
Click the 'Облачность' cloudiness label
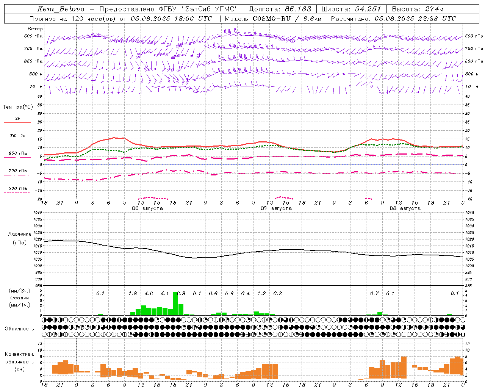pyautogui.click(x=19, y=329)
